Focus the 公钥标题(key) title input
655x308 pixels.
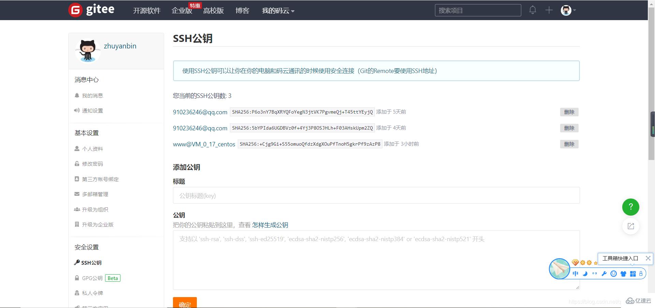[x=376, y=195]
